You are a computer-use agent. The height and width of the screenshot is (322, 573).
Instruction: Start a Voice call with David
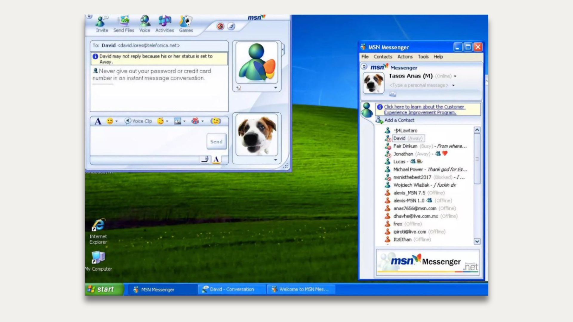coord(145,24)
